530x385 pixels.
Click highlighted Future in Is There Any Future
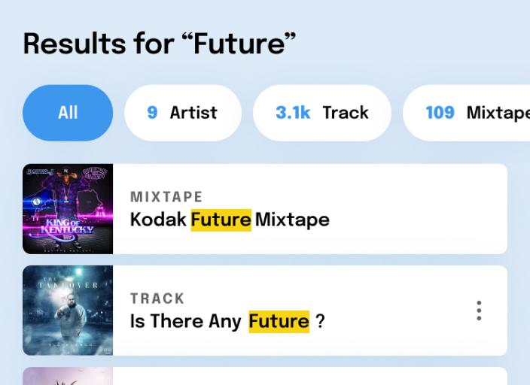279,321
